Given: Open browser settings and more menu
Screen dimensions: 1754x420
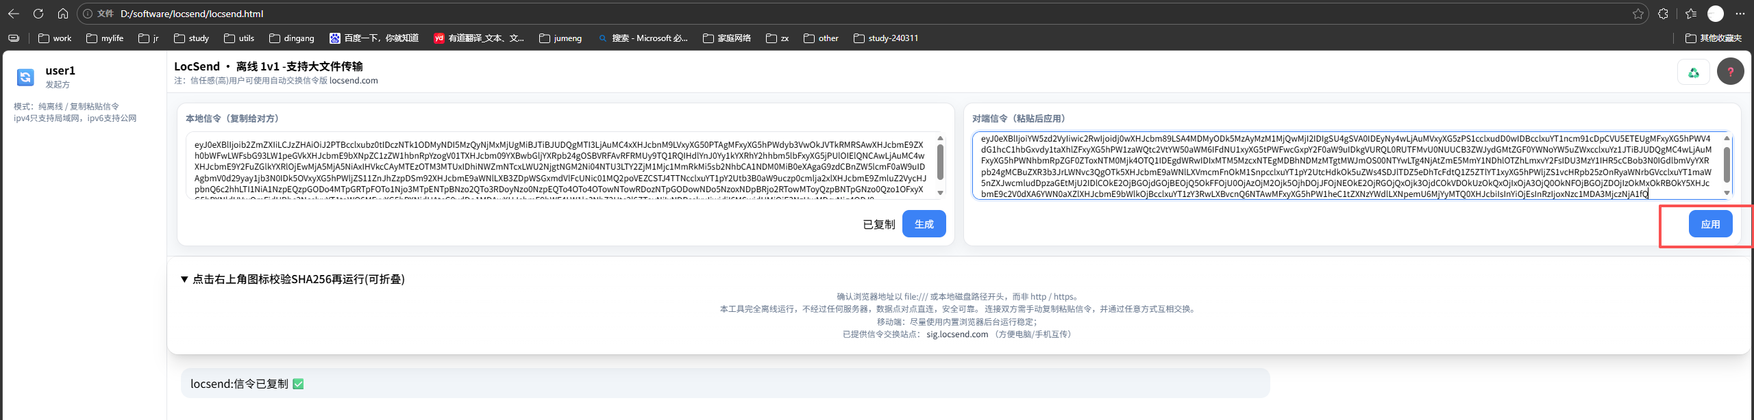Looking at the screenshot, I should pos(1740,14).
